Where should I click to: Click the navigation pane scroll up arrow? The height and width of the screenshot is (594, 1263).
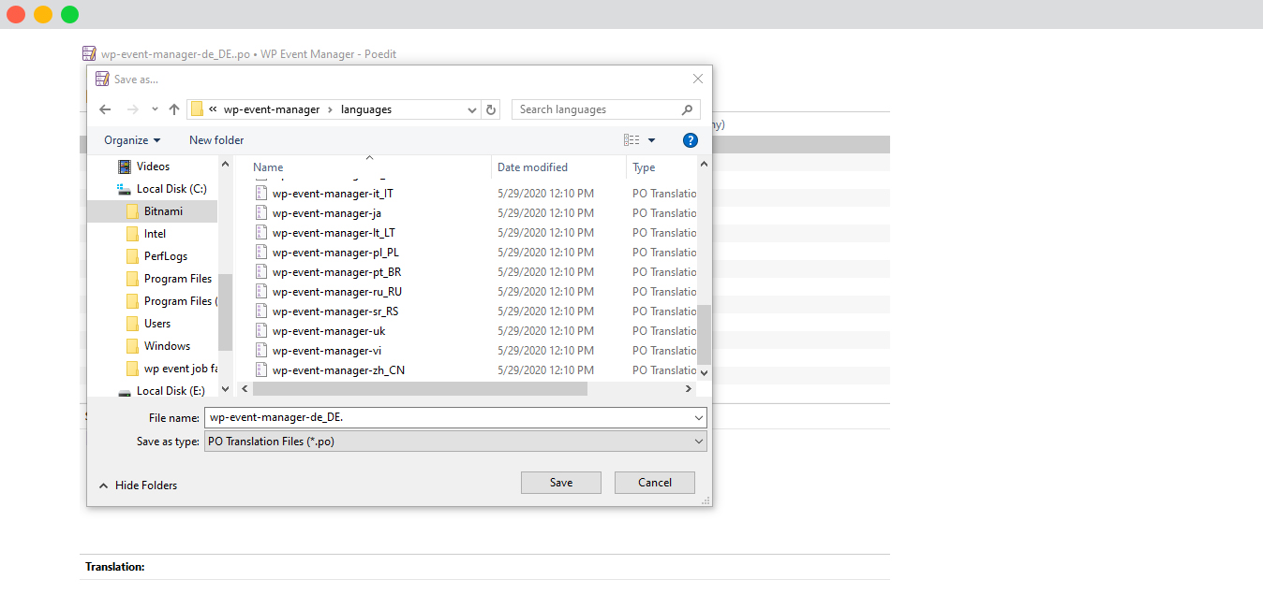[x=225, y=165]
